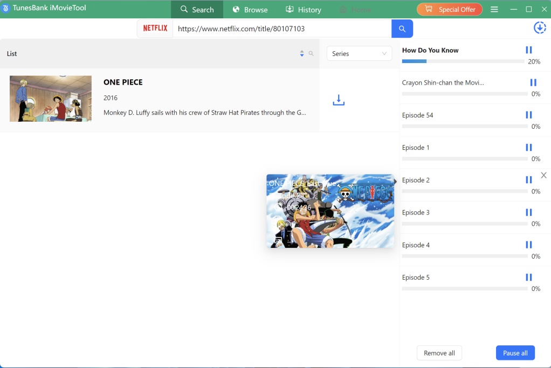Open the History tab
The image size is (551, 368).
304,9
